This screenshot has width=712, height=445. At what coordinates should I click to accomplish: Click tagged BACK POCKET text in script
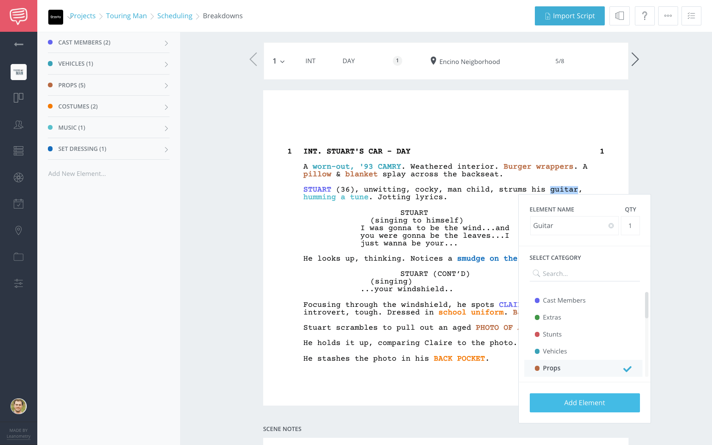pos(459,359)
